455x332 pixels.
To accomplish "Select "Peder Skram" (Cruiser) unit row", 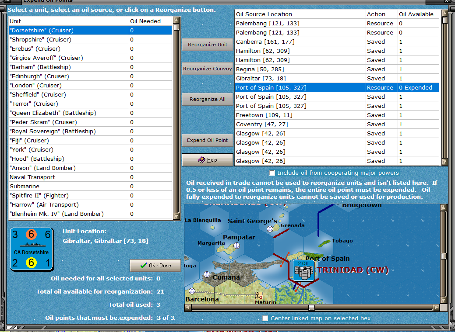I will 90,122.
